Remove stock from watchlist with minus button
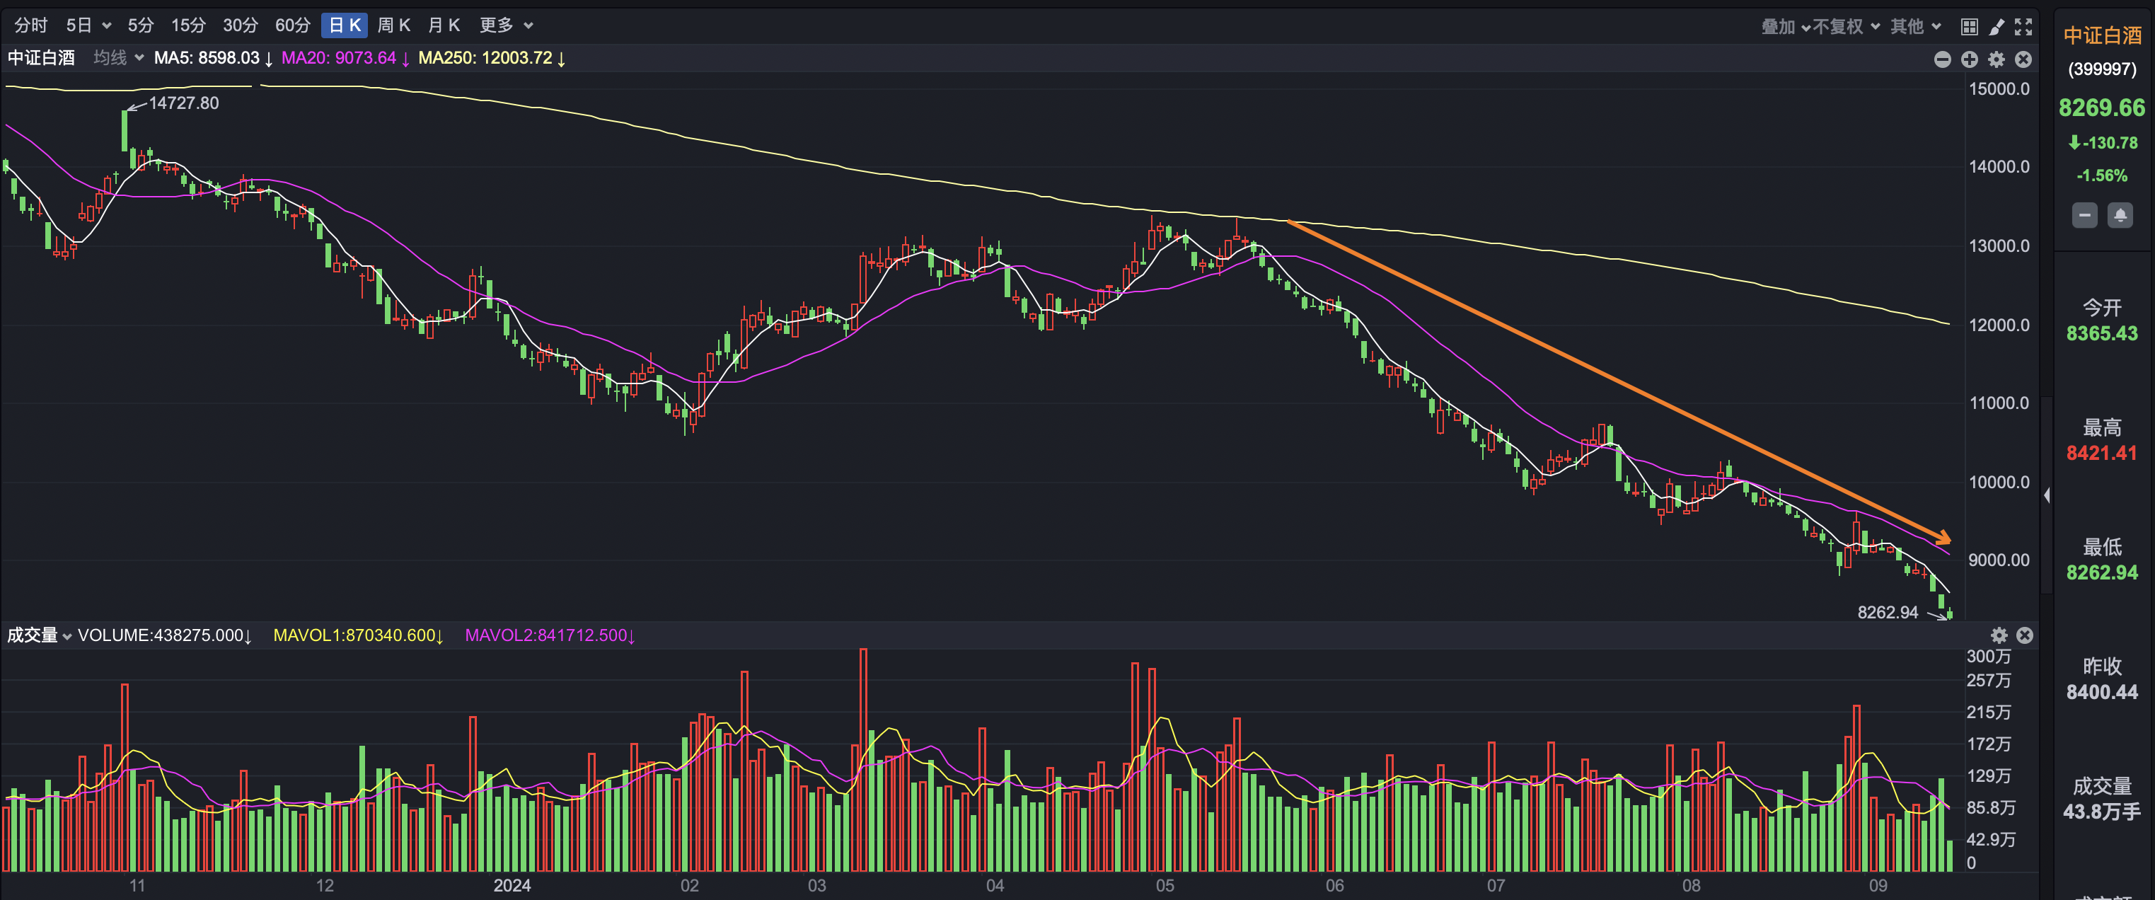The height and width of the screenshot is (900, 2155). click(x=2085, y=215)
